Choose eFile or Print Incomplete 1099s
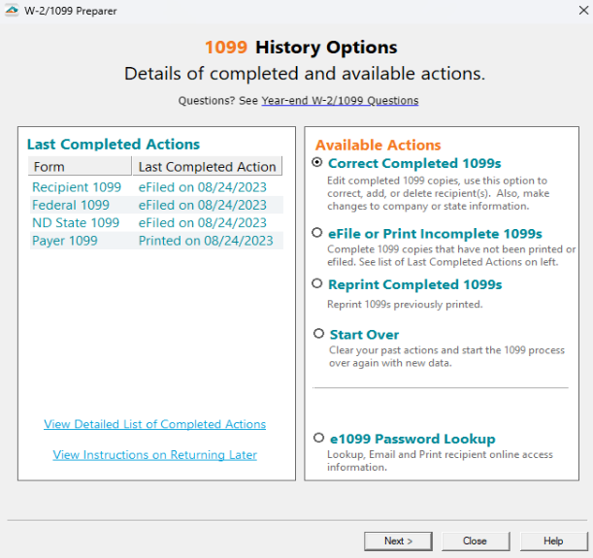Image resolution: width=593 pixels, height=558 pixels. [x=317, y=233]
